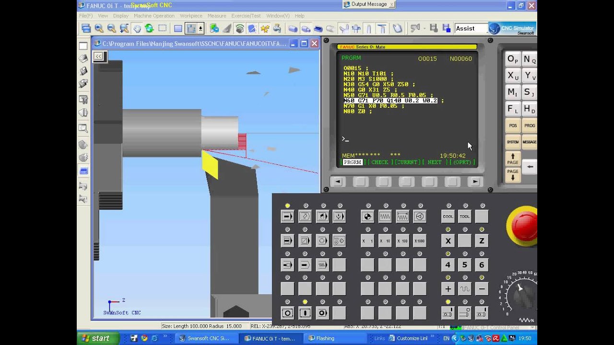Select the X 1 increment button
This screenshot has height=345, width=614.
point(367,241)
